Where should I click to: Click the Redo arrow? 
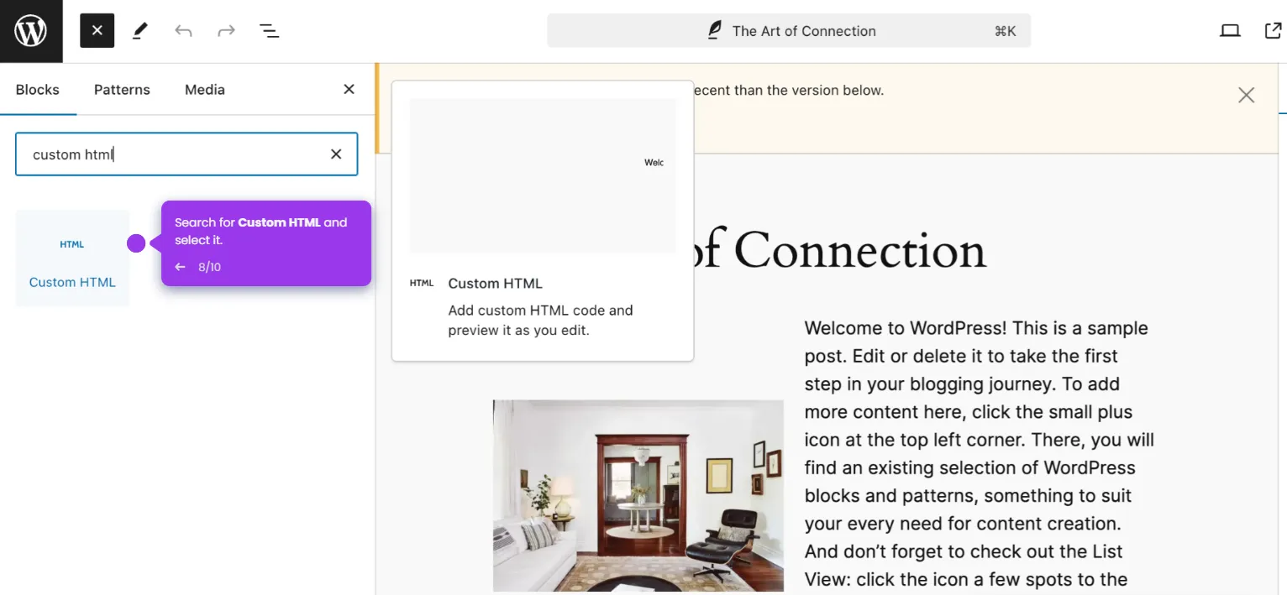[226, 31]
